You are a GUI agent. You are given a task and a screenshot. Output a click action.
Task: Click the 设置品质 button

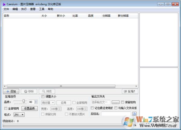point(30,109)
